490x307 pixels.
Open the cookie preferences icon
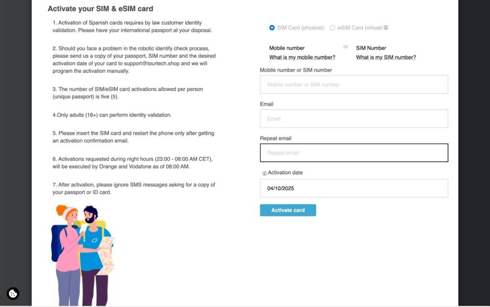pos(13,294)
